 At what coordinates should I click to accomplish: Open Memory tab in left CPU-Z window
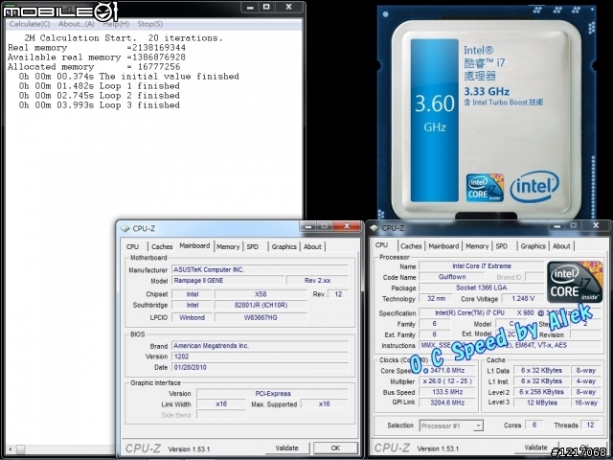228,246
